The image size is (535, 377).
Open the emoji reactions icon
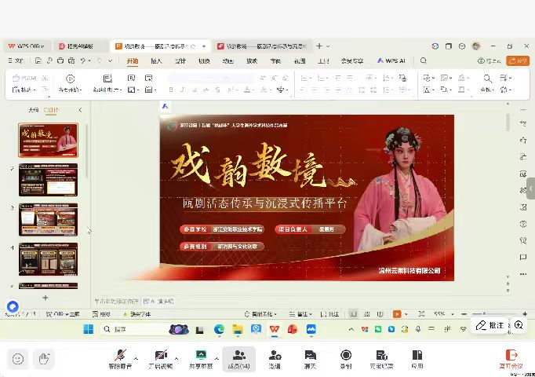pos(17,358)
